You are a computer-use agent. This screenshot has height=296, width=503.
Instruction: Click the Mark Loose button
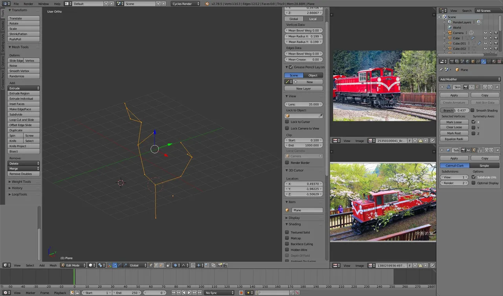[x=454, y=122]
